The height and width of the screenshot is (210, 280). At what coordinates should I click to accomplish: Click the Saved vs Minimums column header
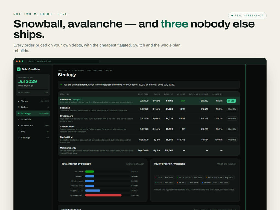(x=199, y=94)
